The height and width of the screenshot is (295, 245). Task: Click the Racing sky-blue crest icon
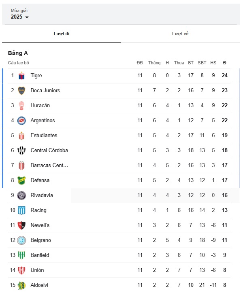[21, 210]
